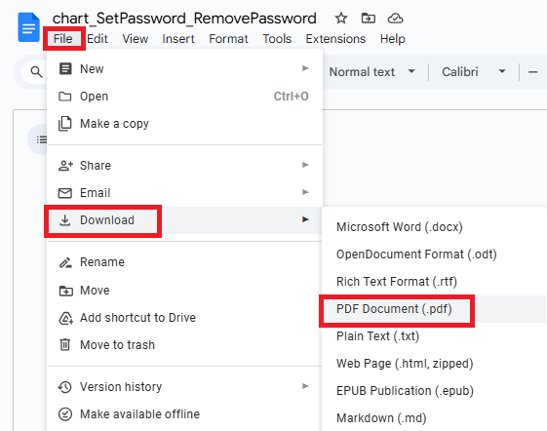Download as PDF Document (.pdf)

click(x=434, y=309)
